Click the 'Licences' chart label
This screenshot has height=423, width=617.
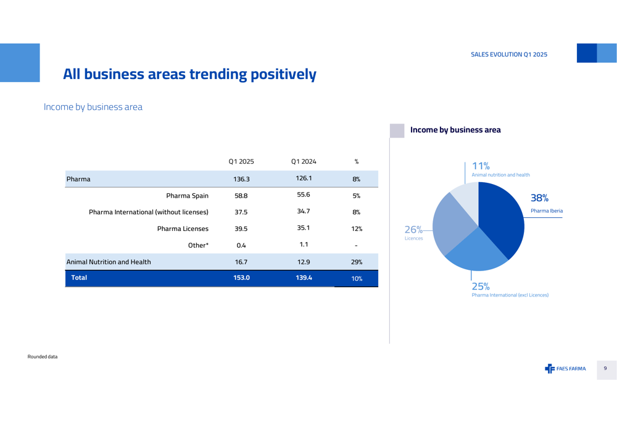click(x=413, y=239)
